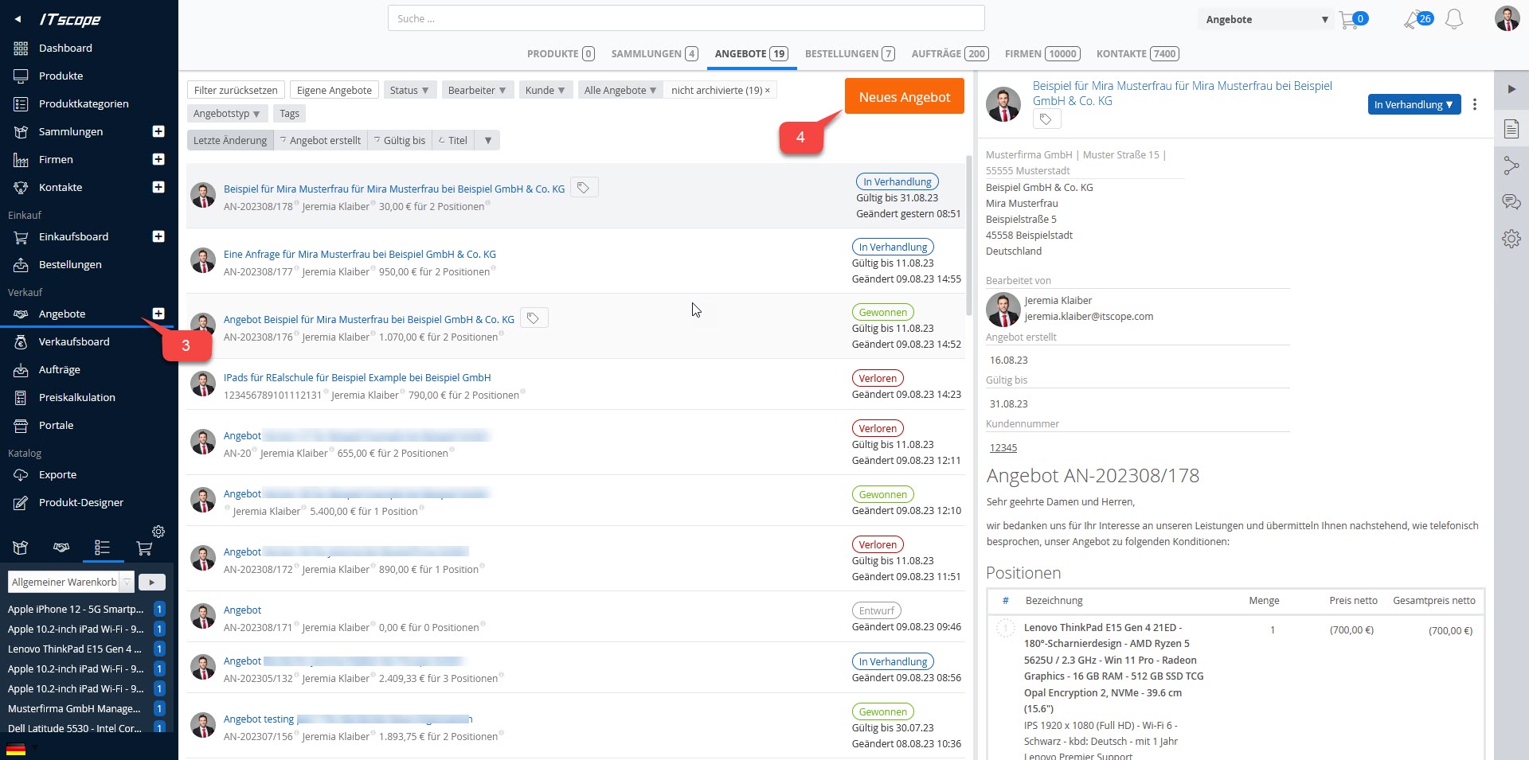Viewport: 1529px width, 760px height.
Task: Open Verkaufsboard in sidebar
Action: (x=74, y=341)
